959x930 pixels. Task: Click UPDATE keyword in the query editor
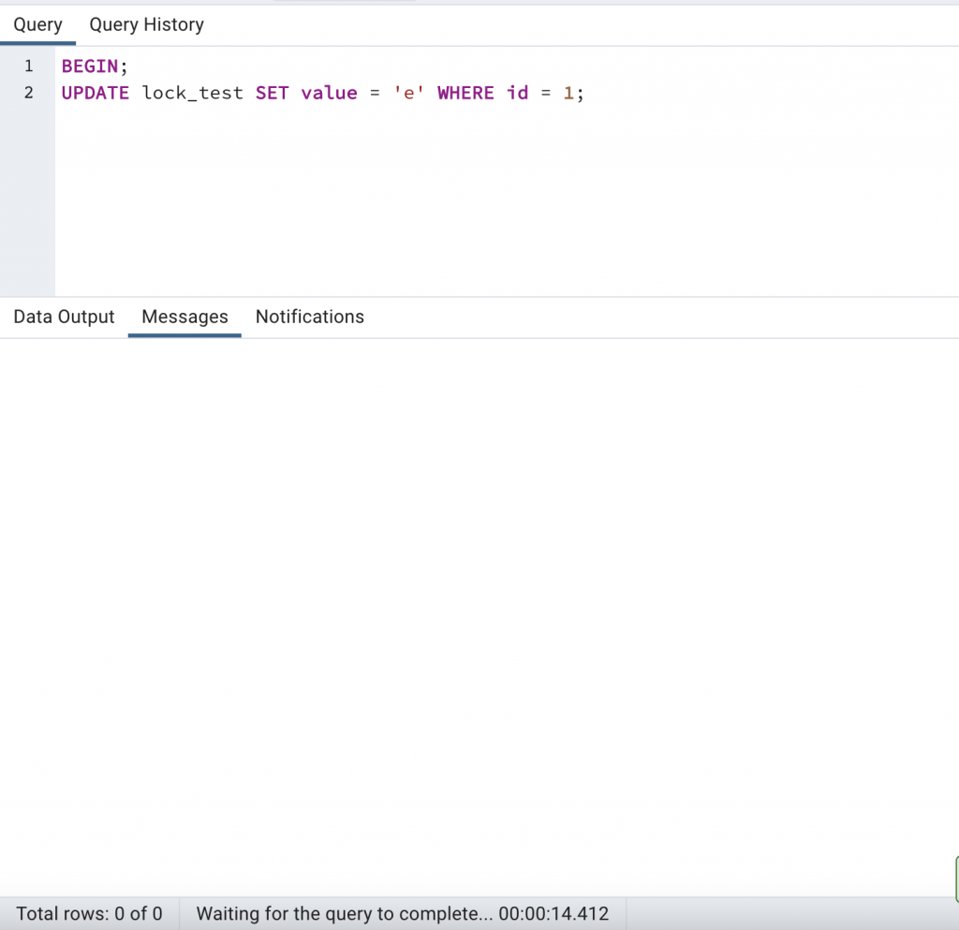(96, 93)
